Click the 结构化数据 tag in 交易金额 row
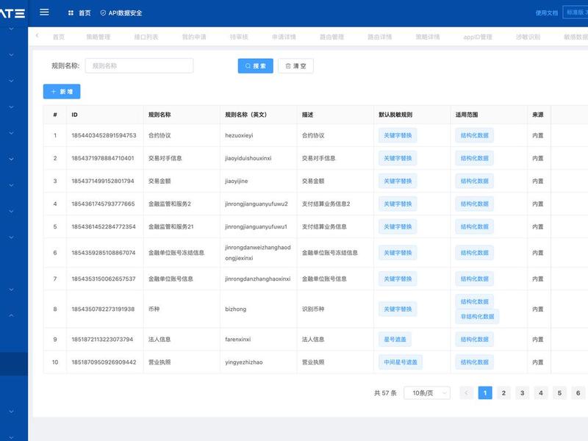Viewport: 588px width, 441px height. 474,181
